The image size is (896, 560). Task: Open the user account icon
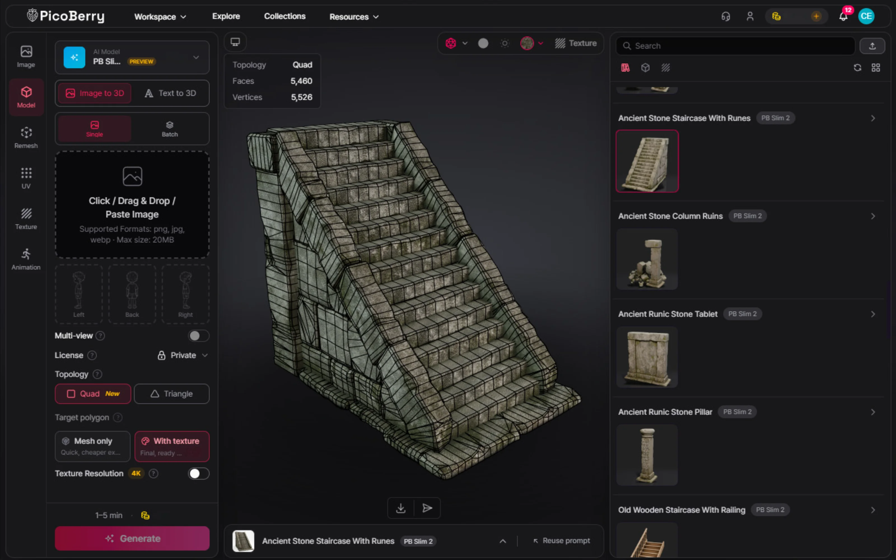point(750,16)
